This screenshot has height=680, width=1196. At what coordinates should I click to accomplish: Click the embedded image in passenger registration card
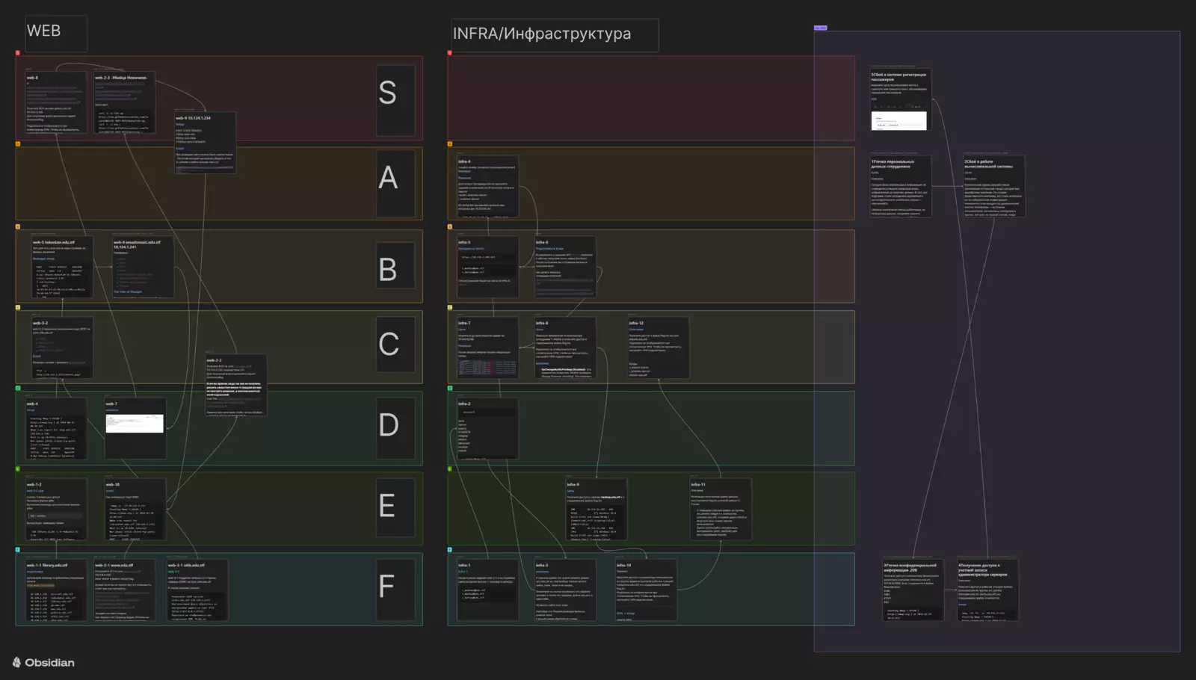pyautogui.click(x=898, y=121)
